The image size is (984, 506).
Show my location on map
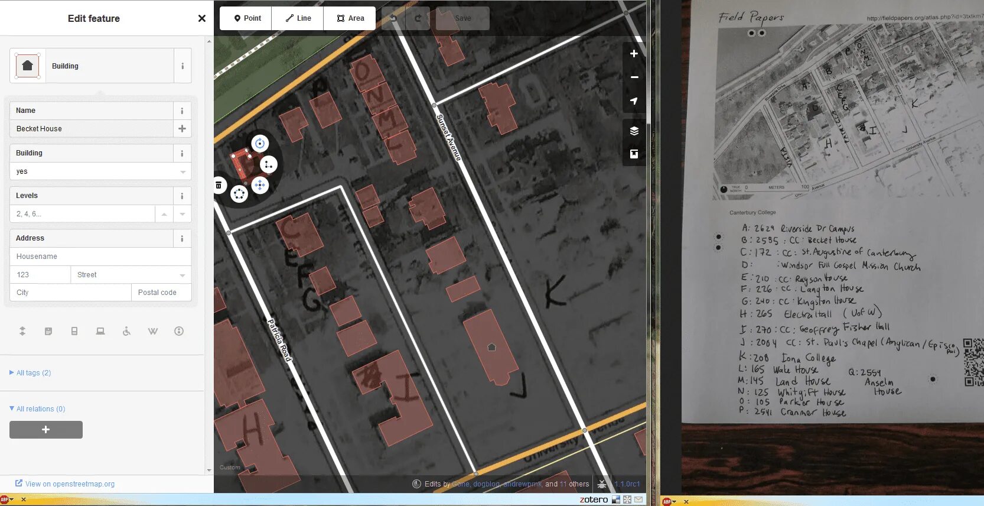634,101
